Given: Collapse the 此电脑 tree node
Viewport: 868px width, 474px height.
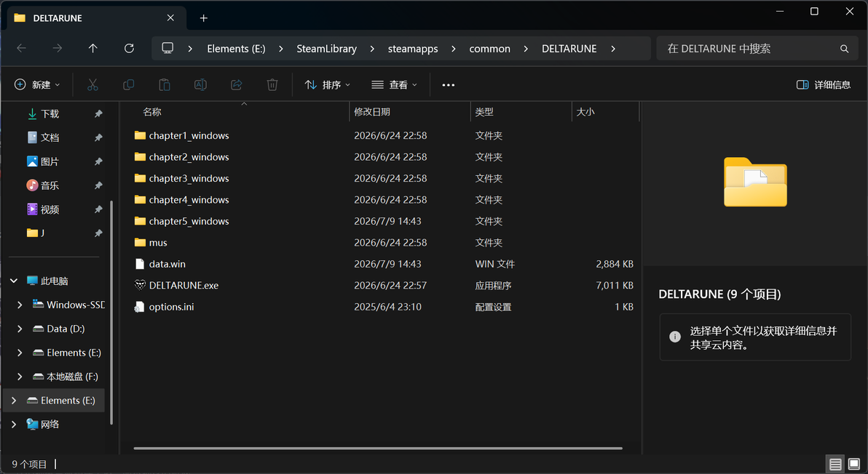Looking at the screenshot, I should (14, 281).
